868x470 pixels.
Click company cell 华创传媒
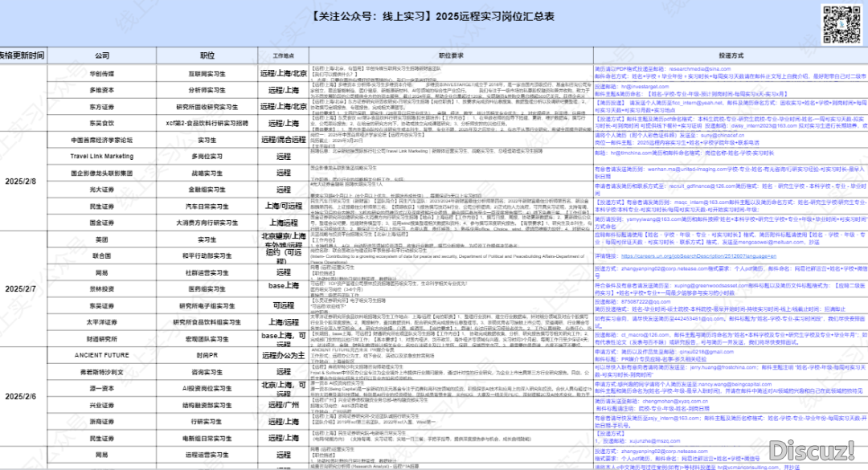tap(102, 74)
